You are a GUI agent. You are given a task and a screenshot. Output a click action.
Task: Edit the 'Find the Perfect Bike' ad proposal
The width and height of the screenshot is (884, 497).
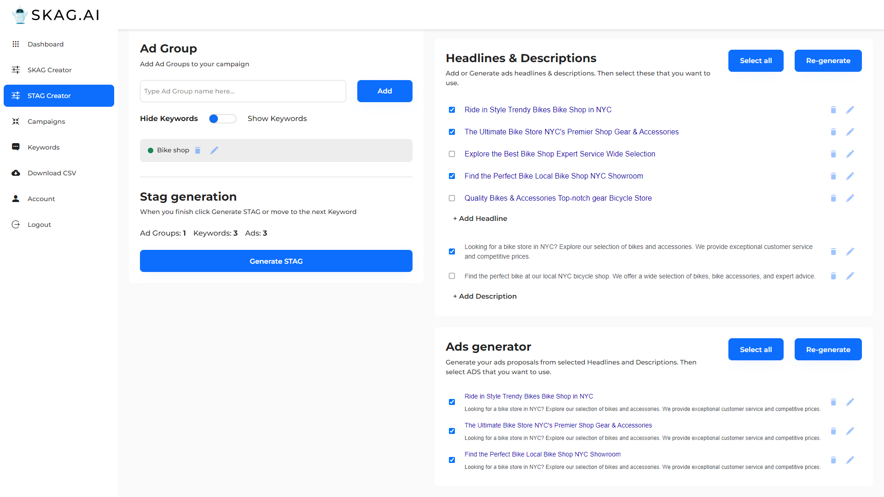(850, 460)
